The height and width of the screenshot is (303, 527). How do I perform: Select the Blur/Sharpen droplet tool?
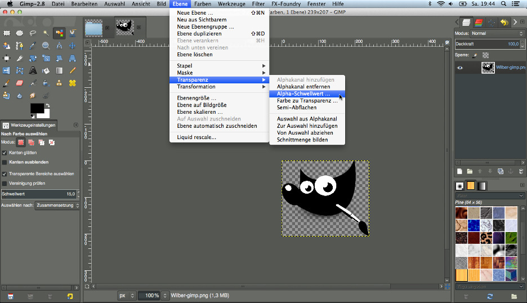tap(20, 96)
